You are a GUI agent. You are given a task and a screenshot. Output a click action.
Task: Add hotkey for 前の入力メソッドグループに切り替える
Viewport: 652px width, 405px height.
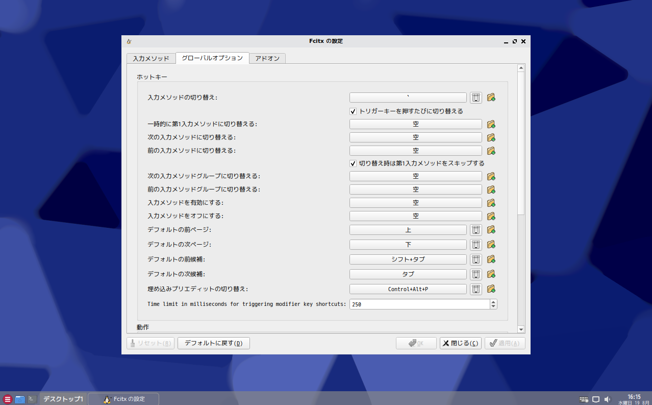[x=491, y=189]
